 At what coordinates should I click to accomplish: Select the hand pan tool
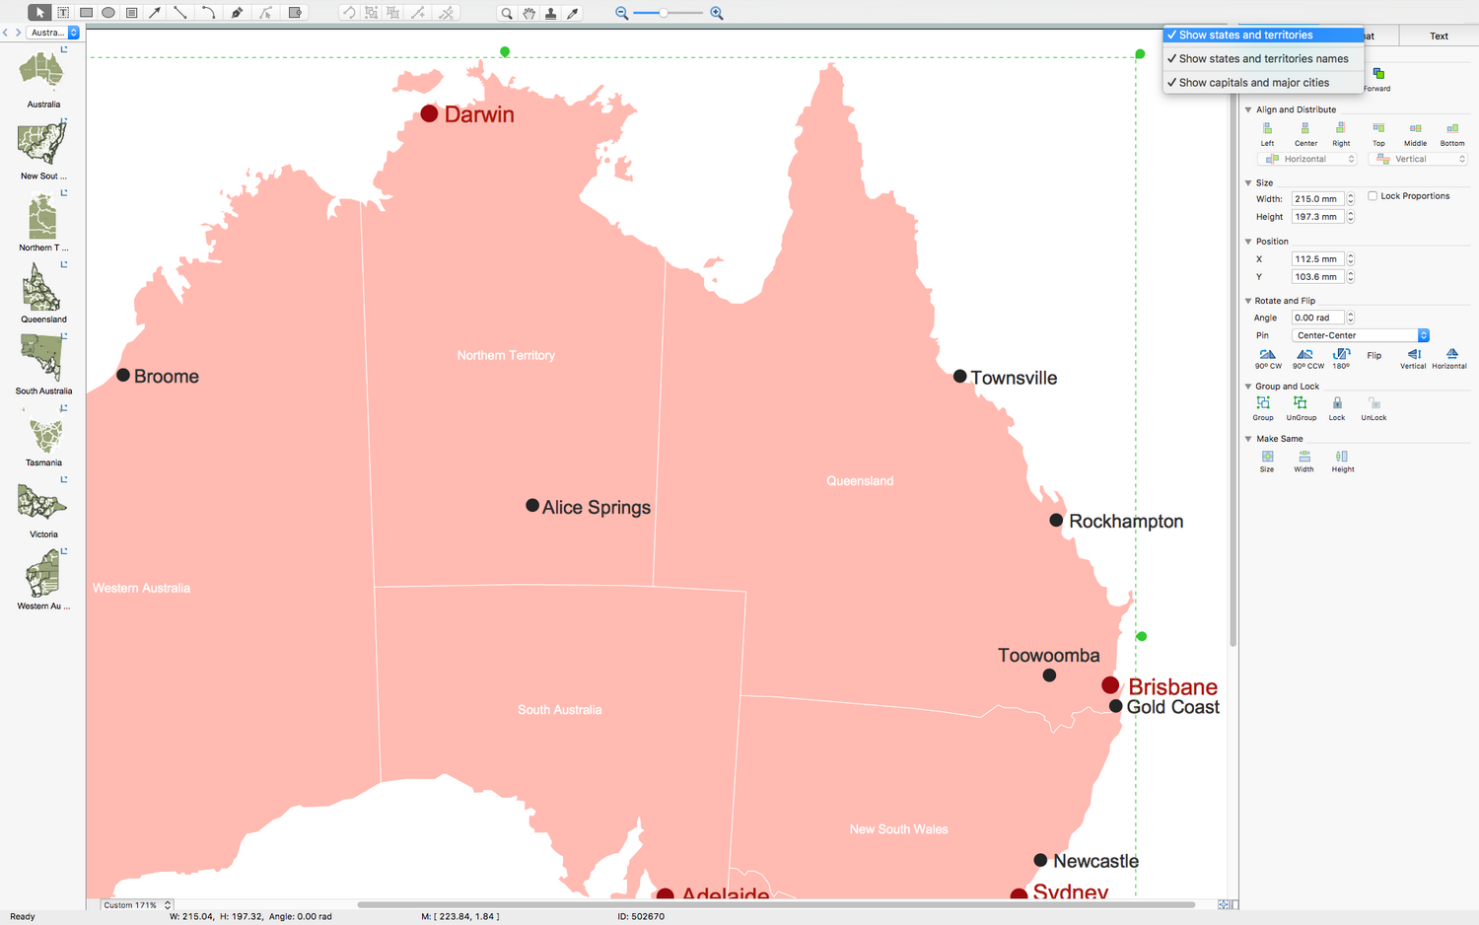529,13
